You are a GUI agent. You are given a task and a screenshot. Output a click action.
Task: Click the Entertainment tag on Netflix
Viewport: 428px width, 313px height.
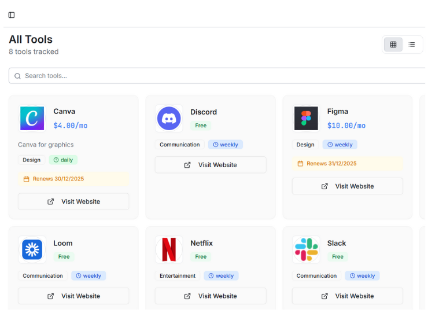coord(178,276)
